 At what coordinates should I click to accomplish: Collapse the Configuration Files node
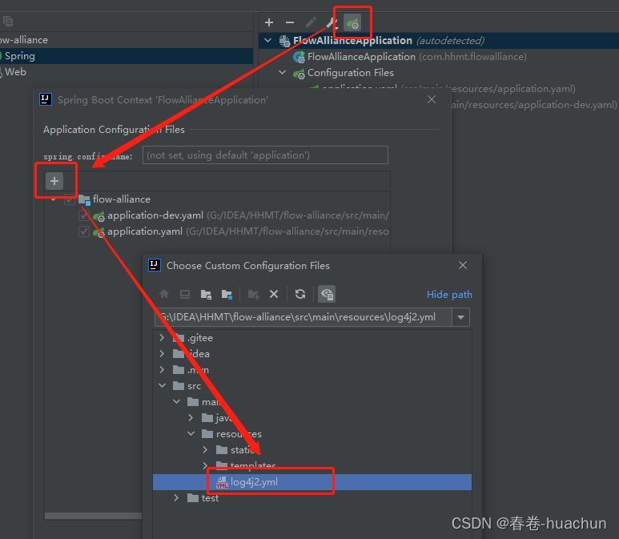(x=282, y=73)
